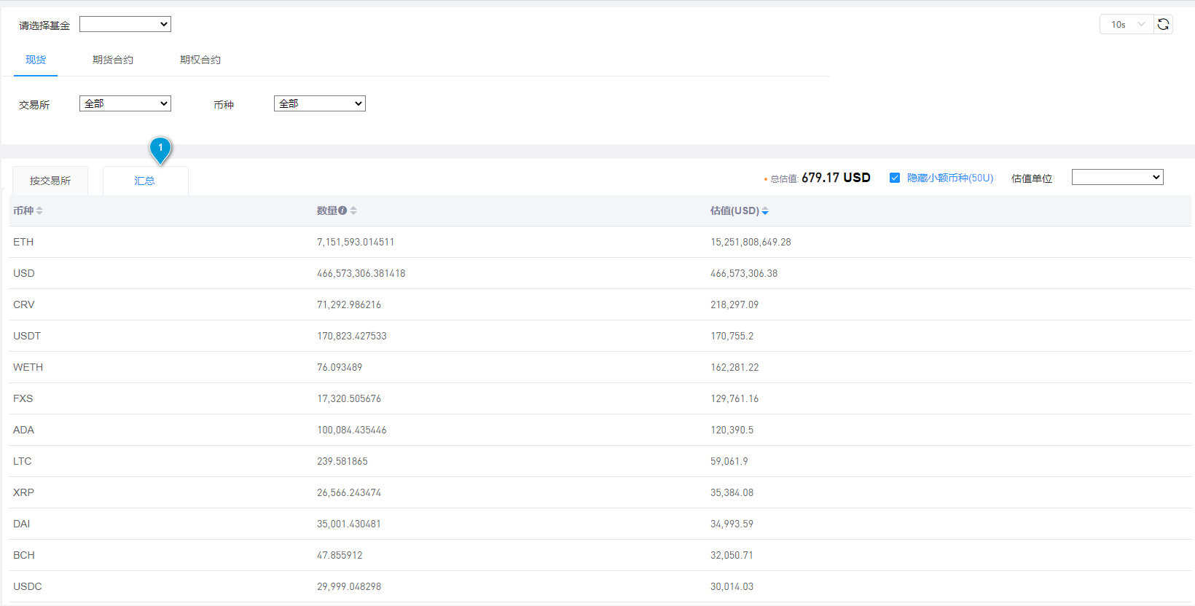
Task: Click the WETH currency cell
Action: pos(28,367)
